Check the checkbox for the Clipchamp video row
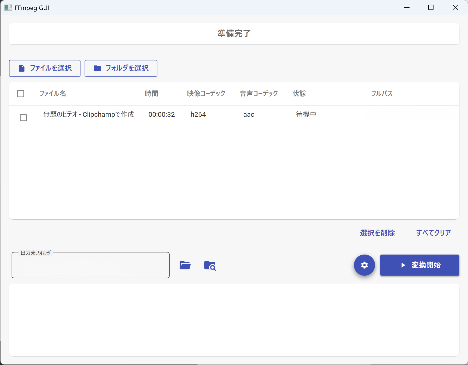This screenshot has width=468, height=365. [x=23, y=118]
